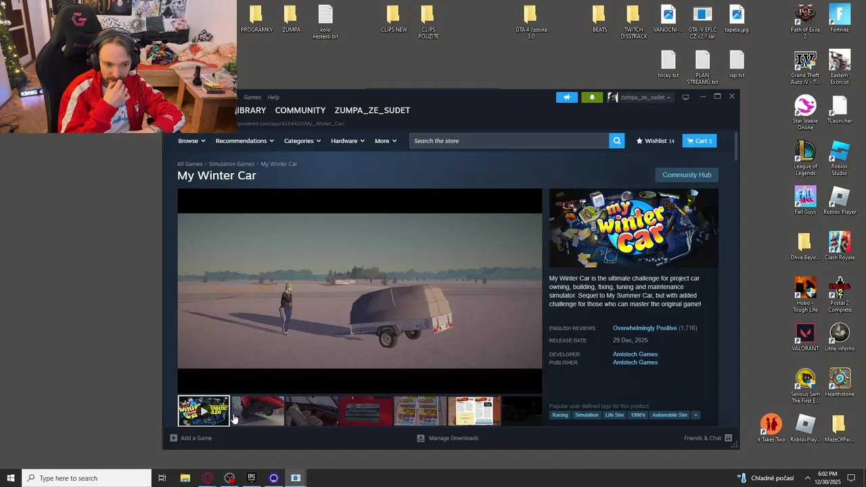Click the Automobile Sim tag
Viewport: 866px width, 487px height.
[669, 415]
